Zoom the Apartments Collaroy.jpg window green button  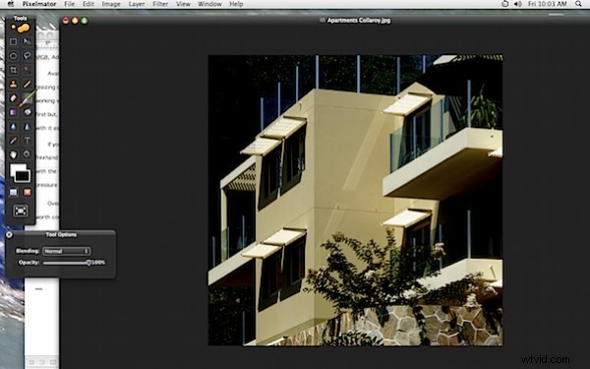coord(85,21)
